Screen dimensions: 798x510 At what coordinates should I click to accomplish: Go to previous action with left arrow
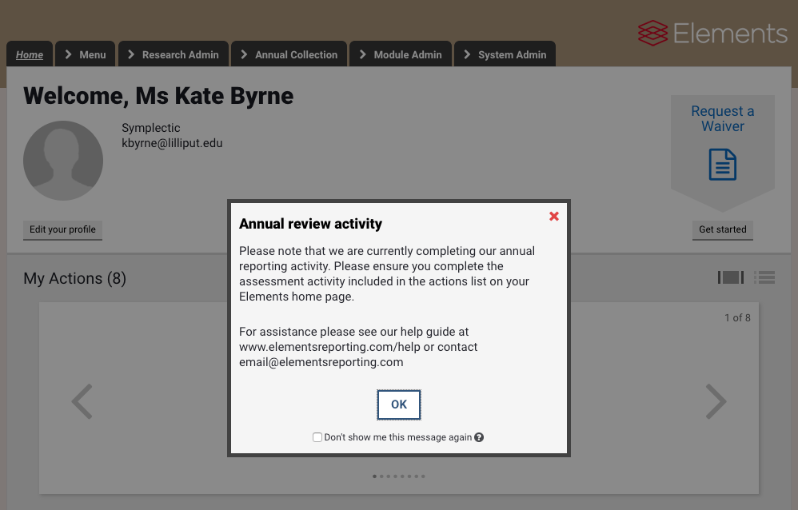(82, 402)
